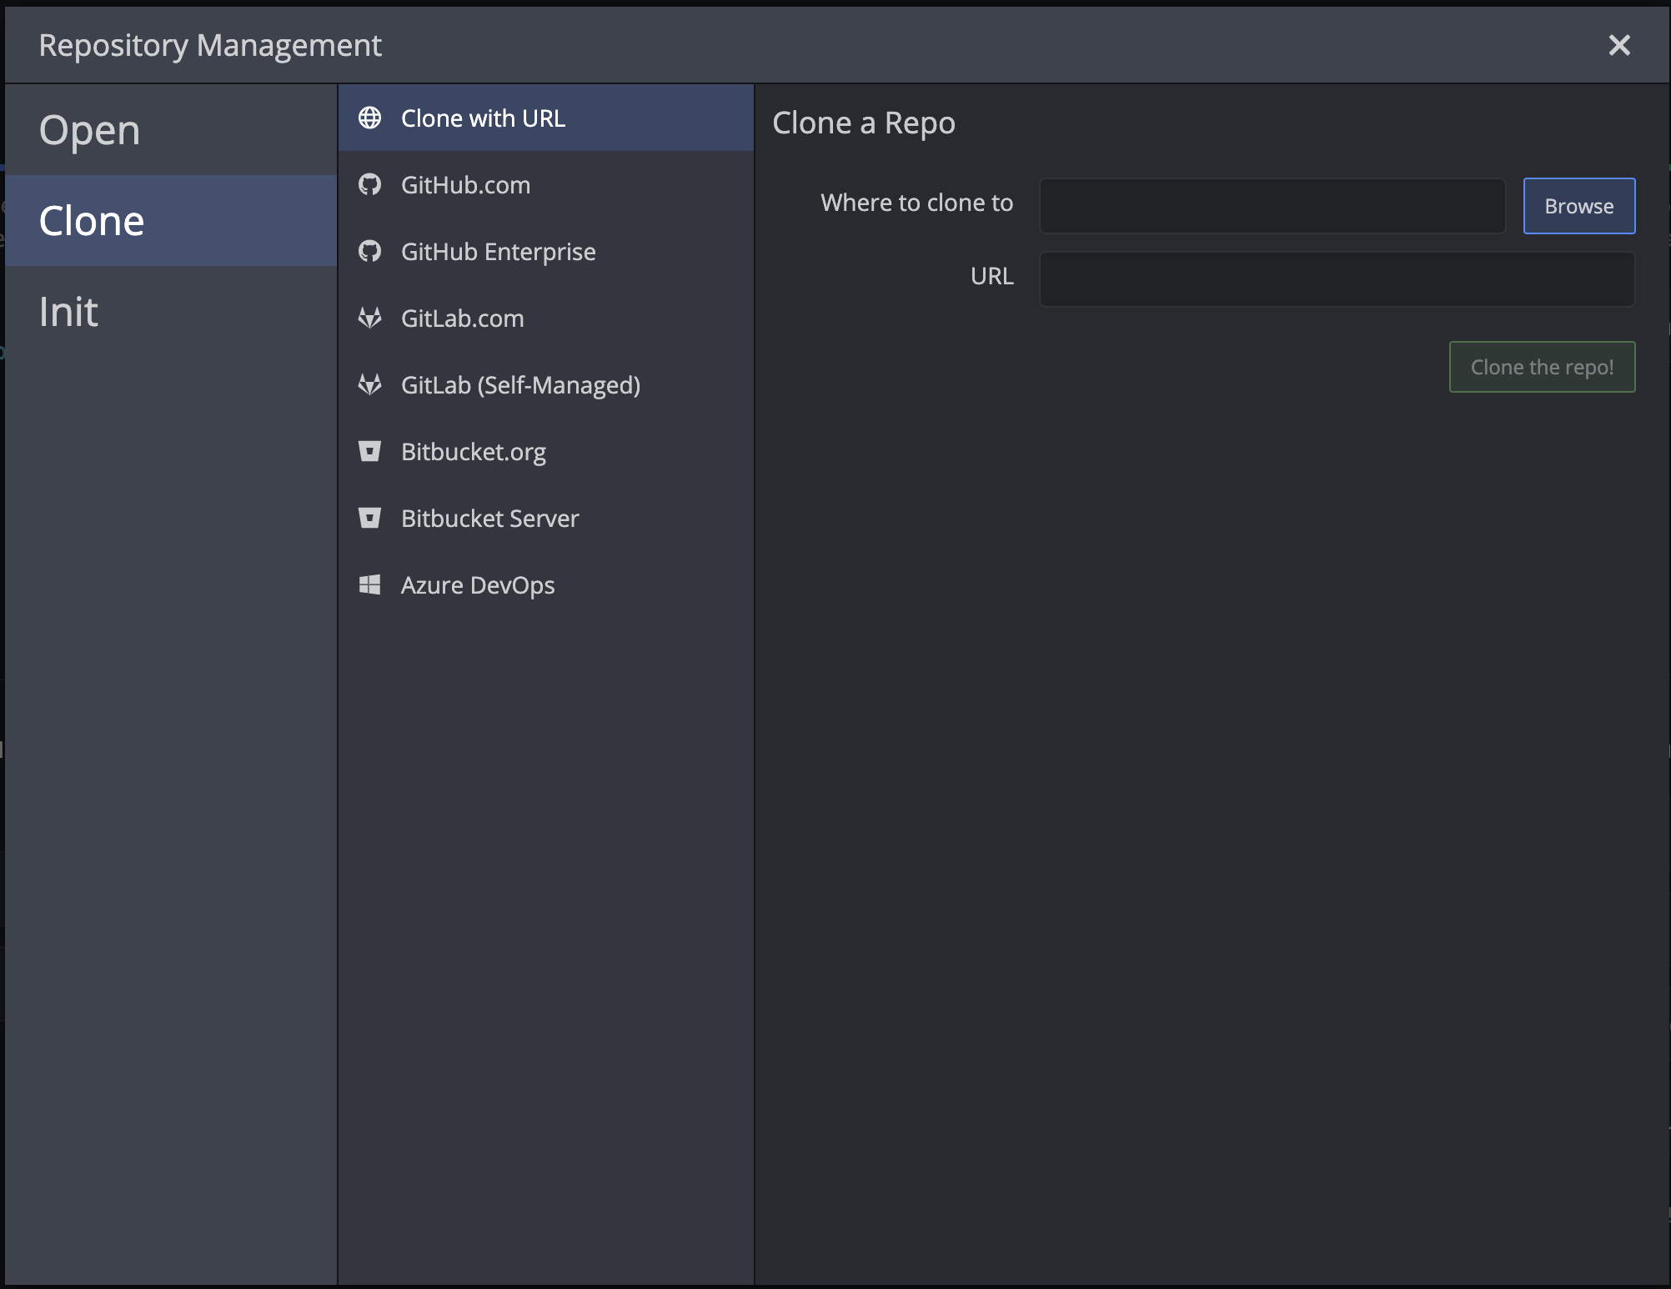The image size is (1671, 1289).
Task: Click the Bitbucket Server bucket icon
Action: [369, 518]
